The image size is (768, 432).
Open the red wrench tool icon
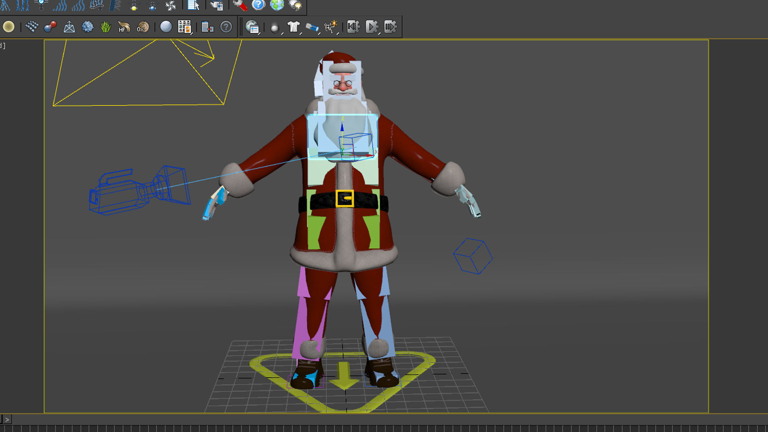(240, 5)
